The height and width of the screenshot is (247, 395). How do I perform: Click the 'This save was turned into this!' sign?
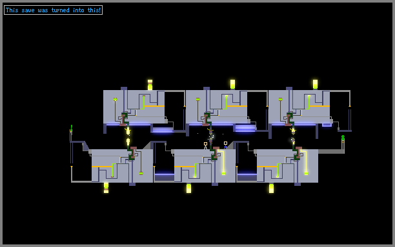53,10
